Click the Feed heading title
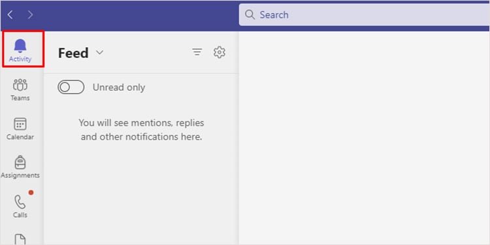 (73, 53)
